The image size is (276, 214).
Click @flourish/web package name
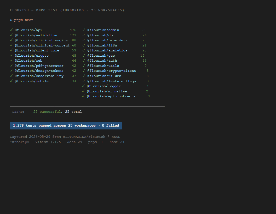[28, 61]
